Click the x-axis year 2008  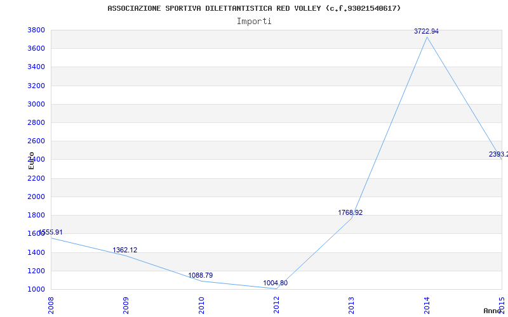pyautogui.click(x=51, y=306)
